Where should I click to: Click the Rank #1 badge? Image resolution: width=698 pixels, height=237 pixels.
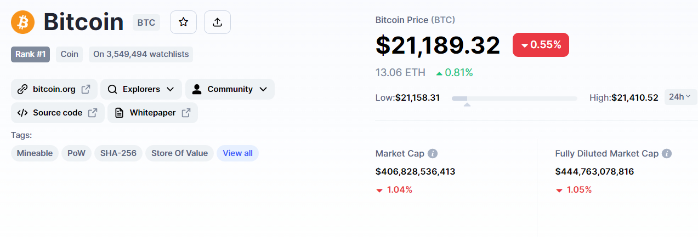[31, 54]
